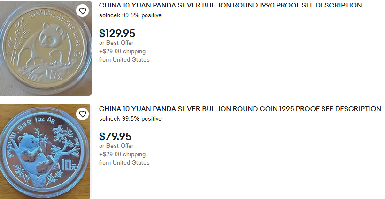The image size is (385, 199).
Task: Click the $129.95 price
Action: tap(117, 33)
